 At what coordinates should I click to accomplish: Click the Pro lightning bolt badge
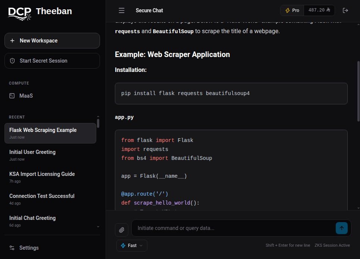292,10
